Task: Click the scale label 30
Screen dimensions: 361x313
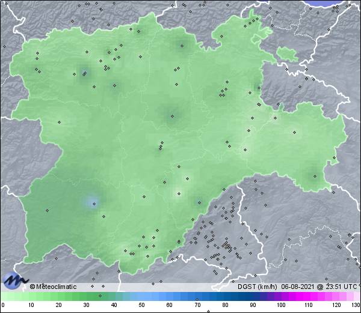Action: [x=86, y=305]
